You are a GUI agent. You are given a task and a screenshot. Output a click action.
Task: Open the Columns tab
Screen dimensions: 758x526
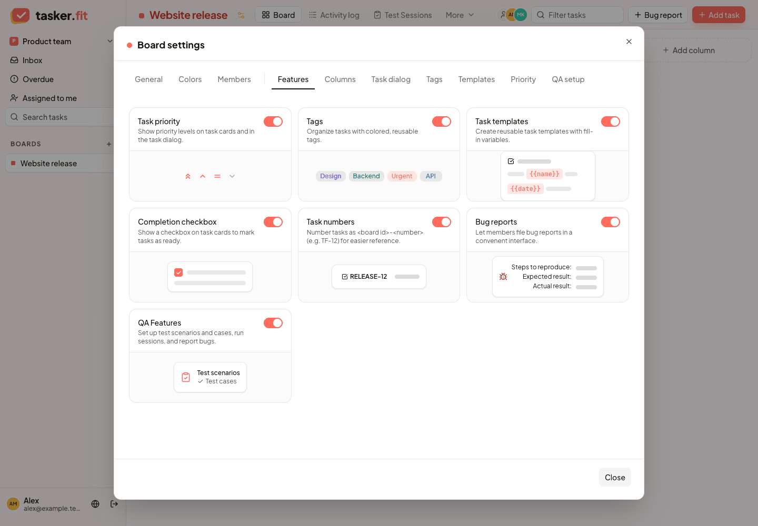pos(340,79)
